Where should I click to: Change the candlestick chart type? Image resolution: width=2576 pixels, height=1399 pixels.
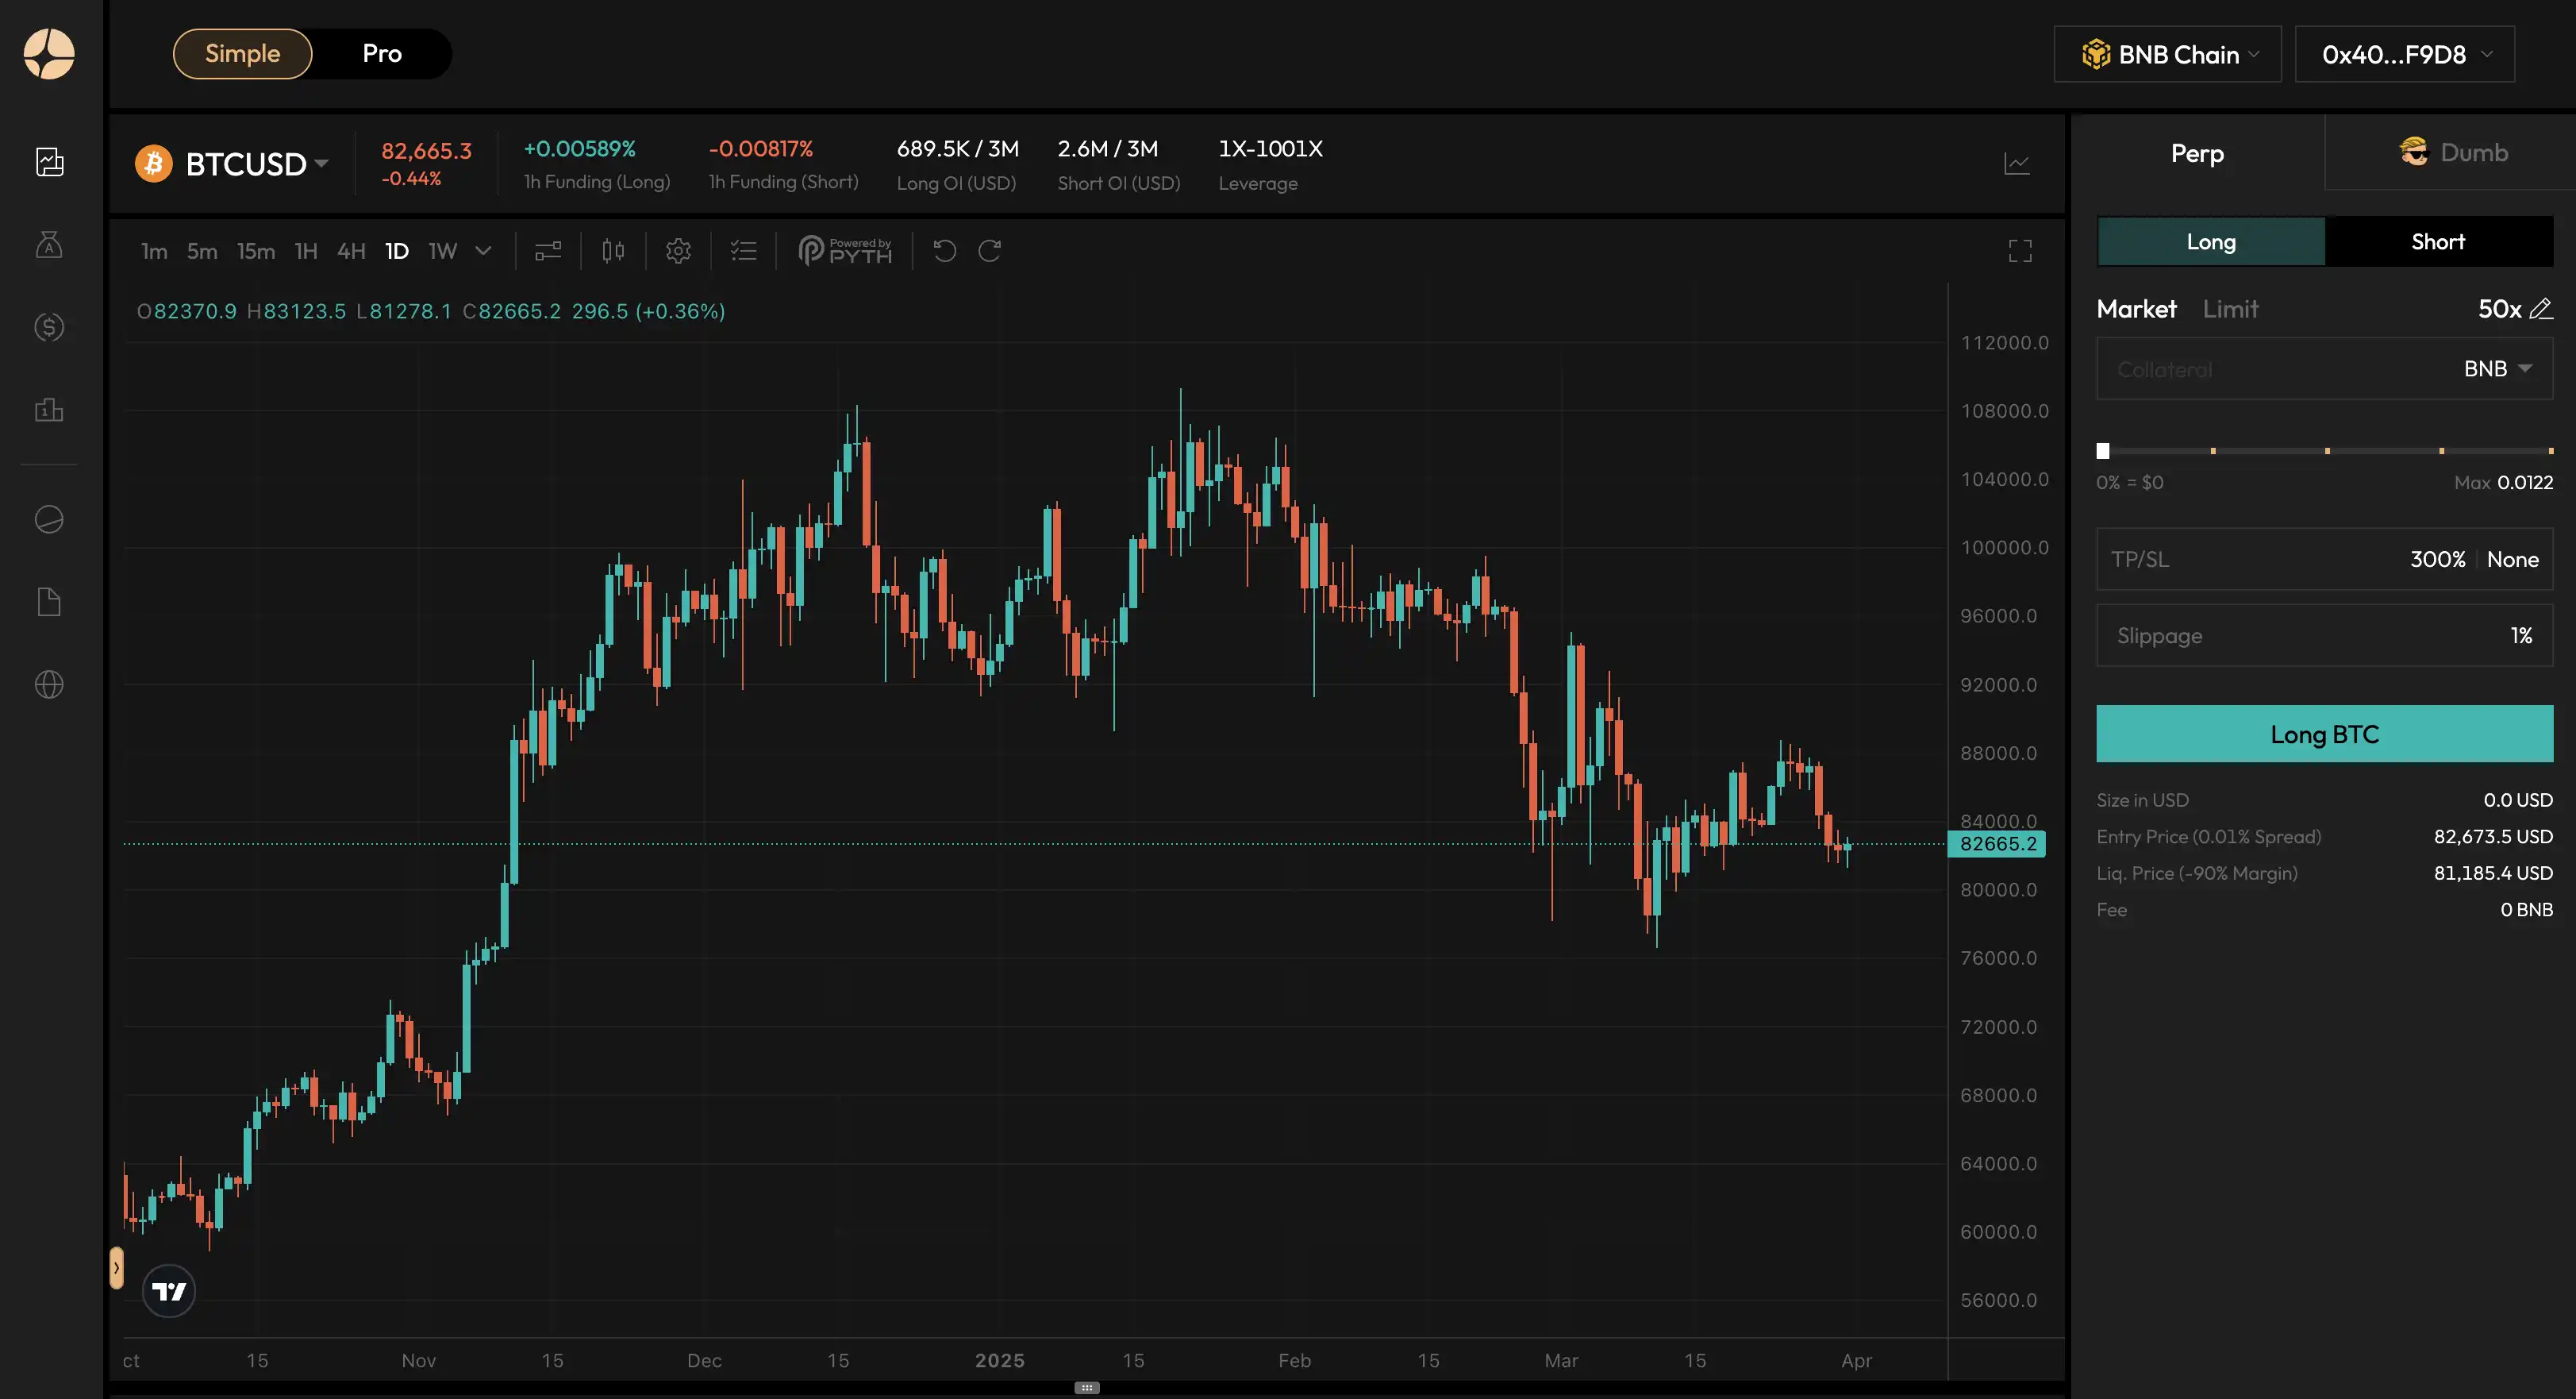[x=613, y=250]
